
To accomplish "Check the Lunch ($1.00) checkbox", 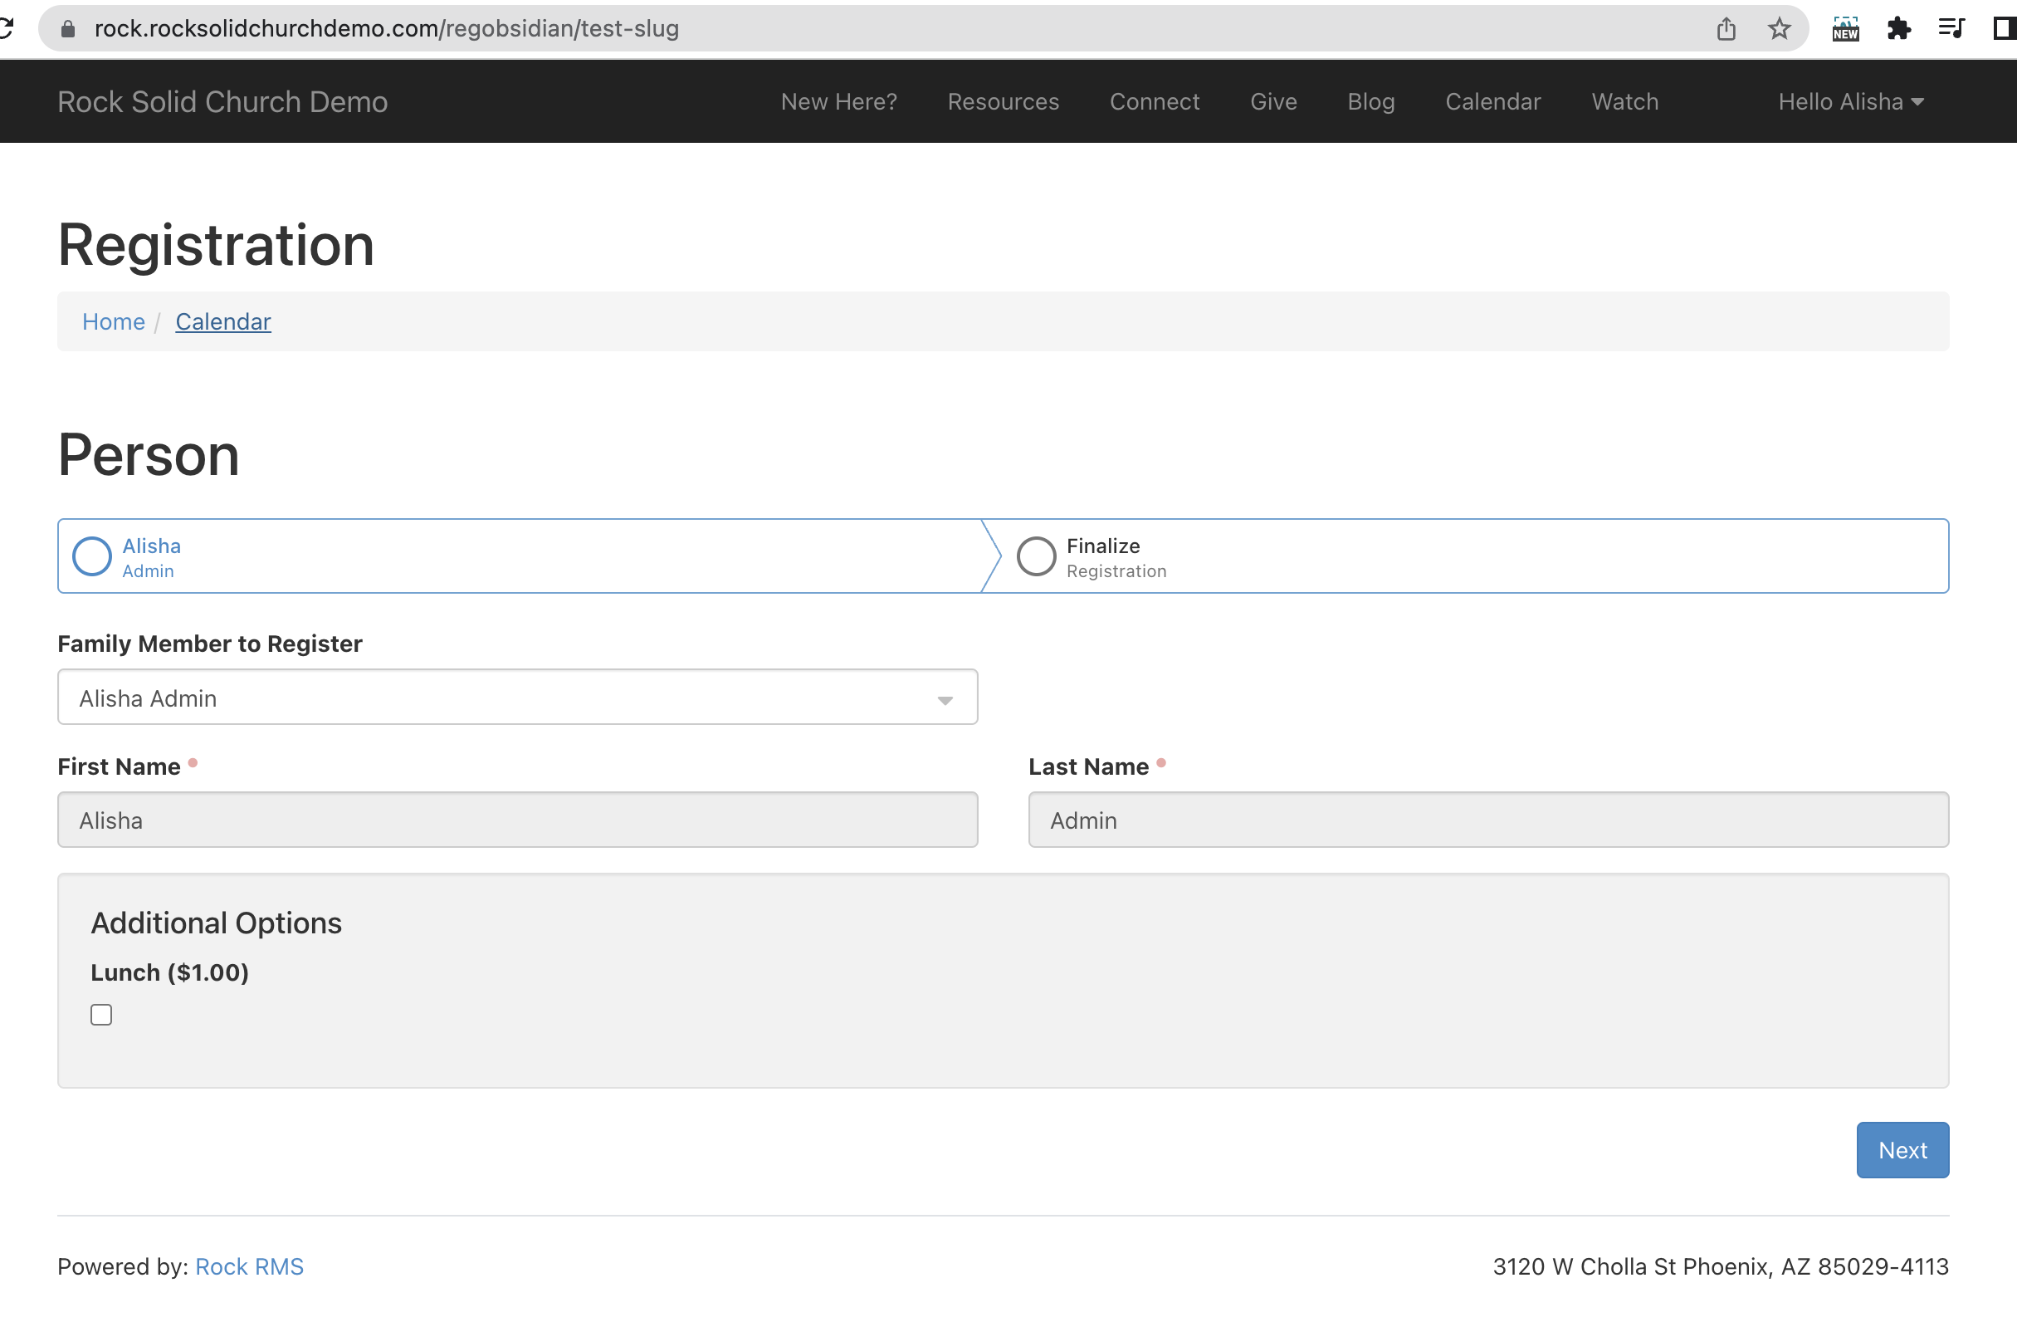I will [x=101, y=1014].
